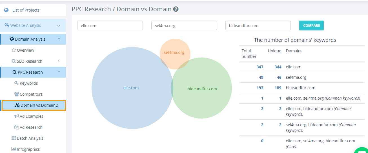The height and width of the screenshot is (153, 368).
Task: Open List of Projects
Action: pos(26,10)
